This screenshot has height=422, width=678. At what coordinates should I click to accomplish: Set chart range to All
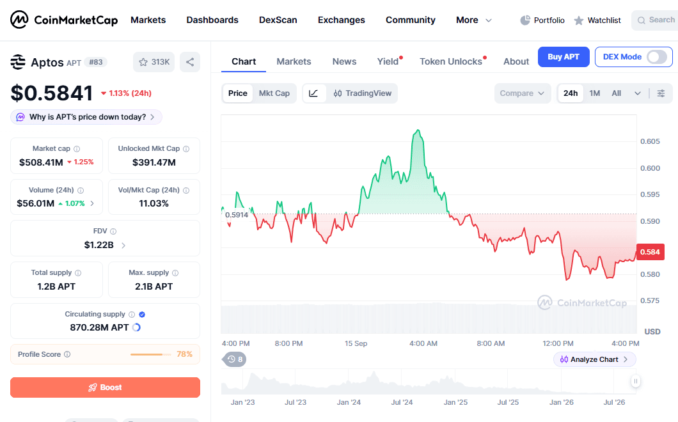tap(616, 93)
